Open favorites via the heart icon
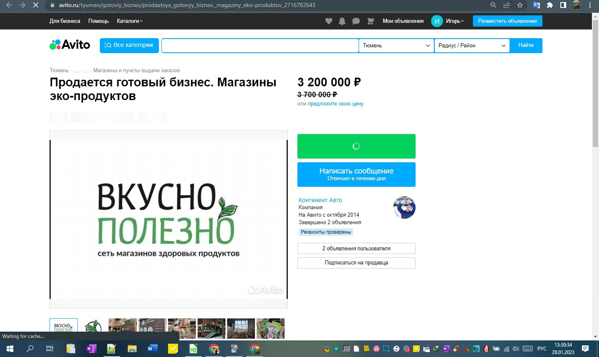 click(329, 21)
